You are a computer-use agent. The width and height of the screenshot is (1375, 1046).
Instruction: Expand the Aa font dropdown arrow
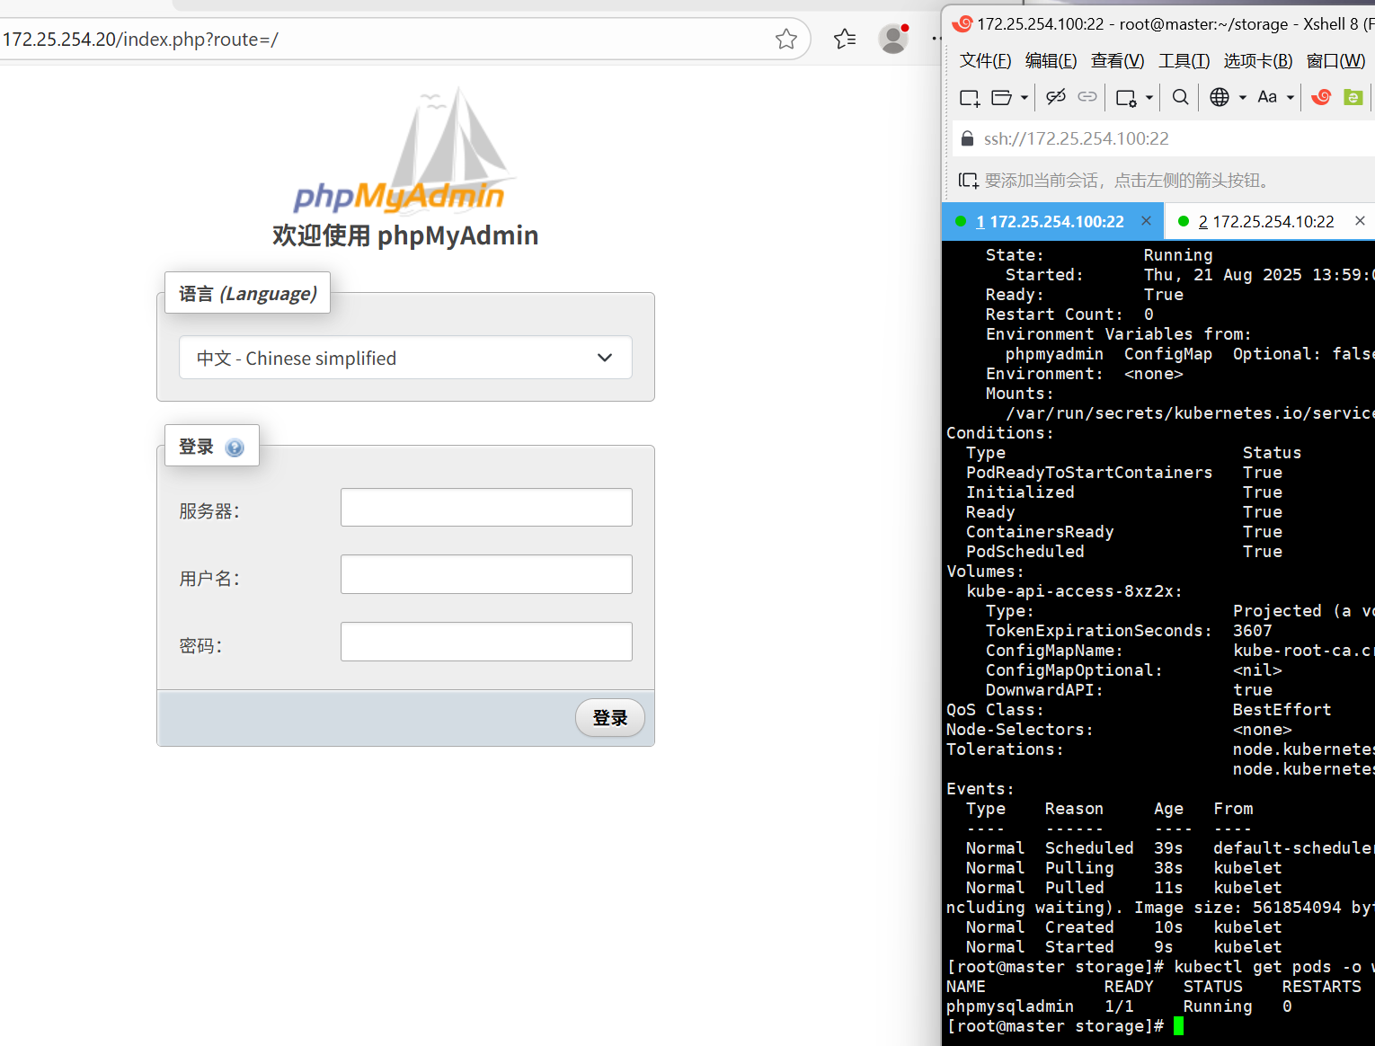click(1291, 98)
